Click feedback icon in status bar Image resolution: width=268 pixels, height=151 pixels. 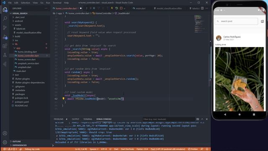[202, 149]
